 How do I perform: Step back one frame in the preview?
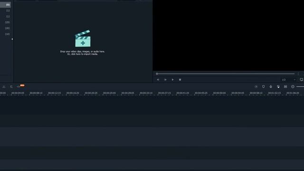pyautogui.click(x=158, y=80)
